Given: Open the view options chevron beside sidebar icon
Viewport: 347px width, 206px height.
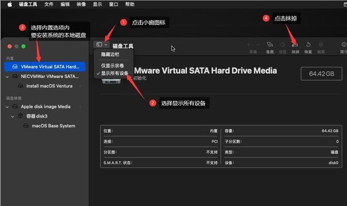Looking at the screenshot, I should click(x=106, y=45).
